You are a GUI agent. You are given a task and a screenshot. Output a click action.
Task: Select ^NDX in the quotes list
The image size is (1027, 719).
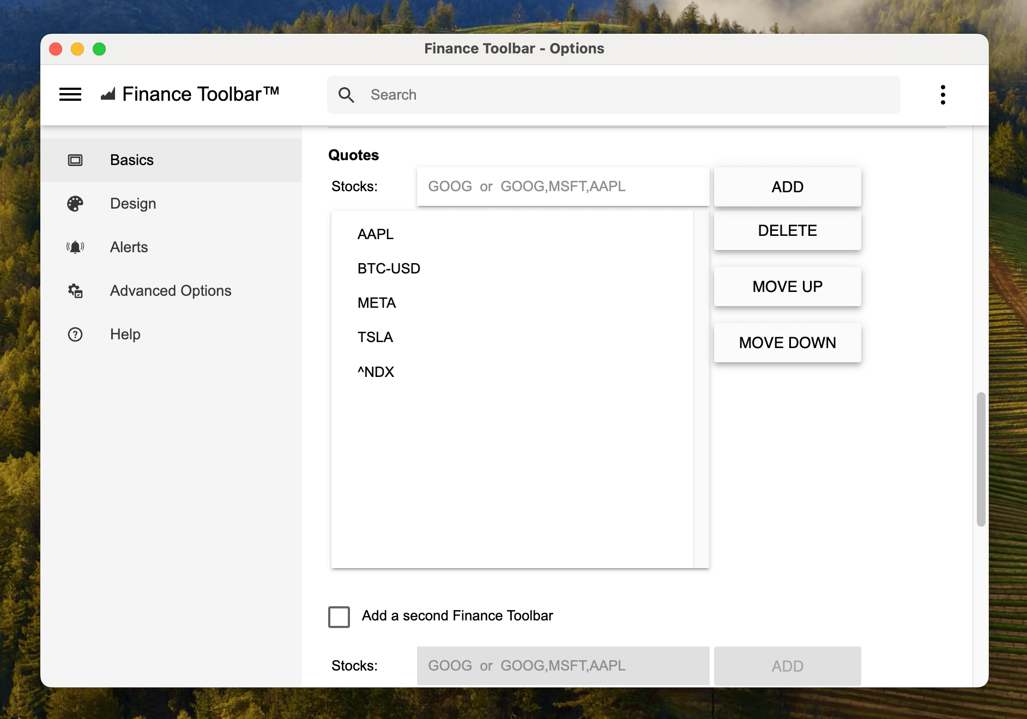tap(512, 372)
